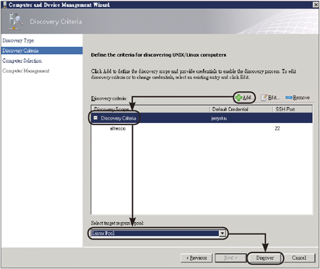Click the Discover button
The image size is (320, 269).
[x=265, y=258]
